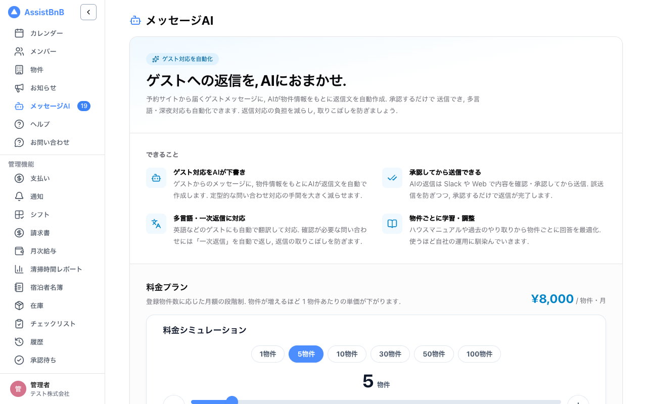Select the wallet icon for 月次給与
Screen dimensions: 647x404
coord(19,251)
